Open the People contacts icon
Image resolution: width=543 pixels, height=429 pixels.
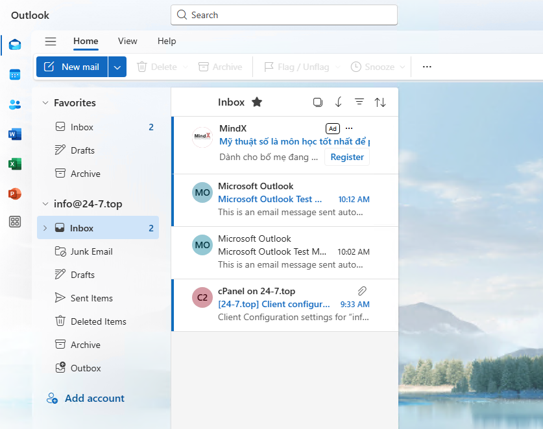(x=15, y=104)
